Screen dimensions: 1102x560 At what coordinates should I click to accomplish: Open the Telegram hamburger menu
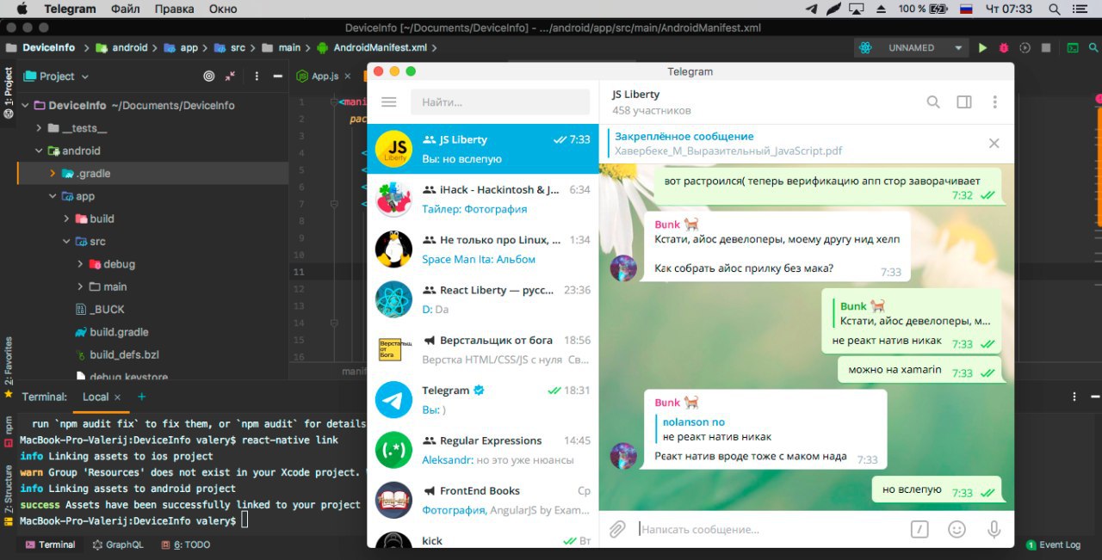tap(388, 102)
